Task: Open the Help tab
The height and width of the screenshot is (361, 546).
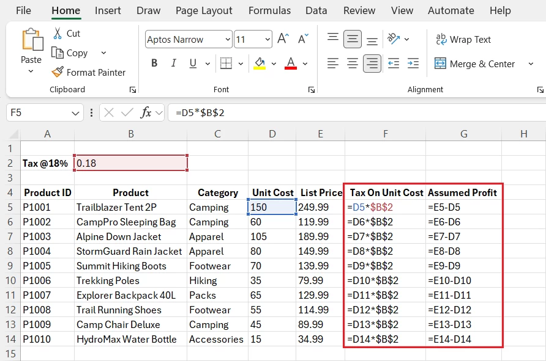Action: coord(500,11)
